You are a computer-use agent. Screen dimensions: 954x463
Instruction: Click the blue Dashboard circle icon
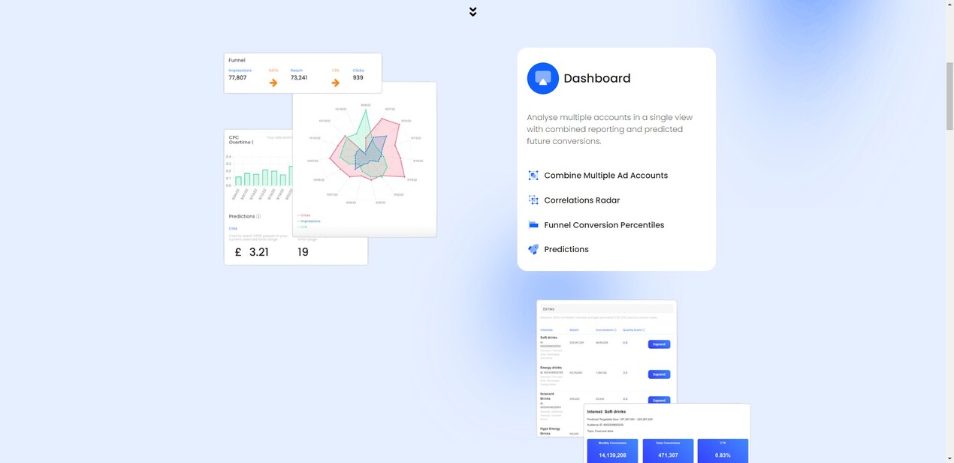coord(542,78)
